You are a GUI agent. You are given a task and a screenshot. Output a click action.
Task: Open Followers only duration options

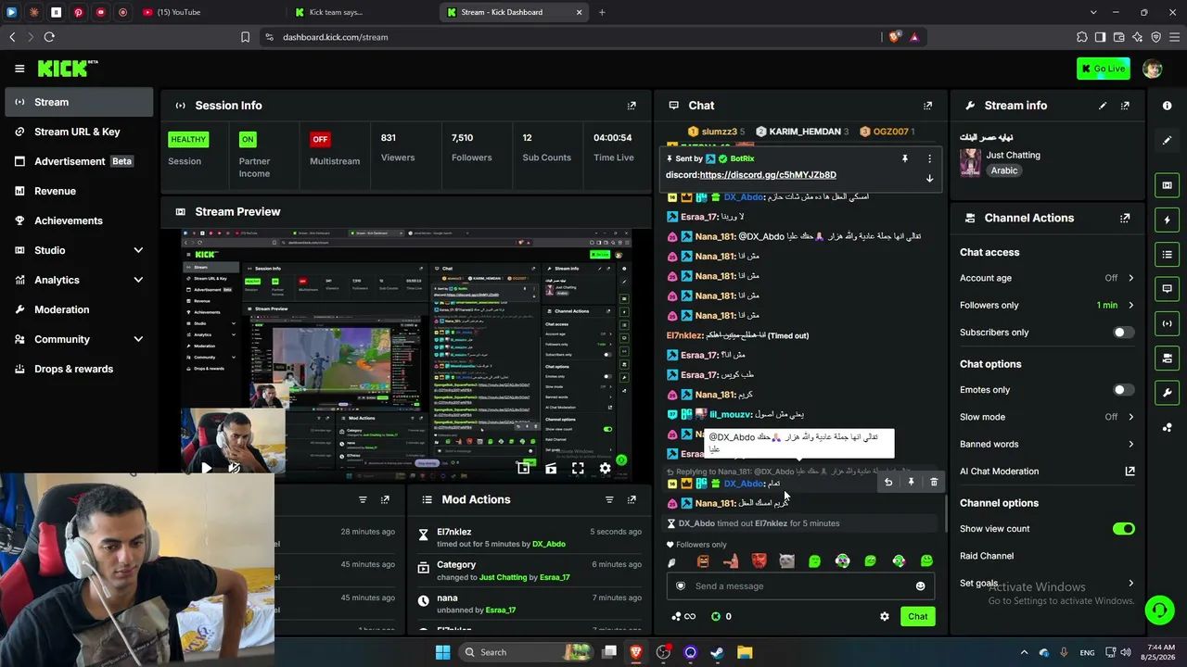[1047, 306]
